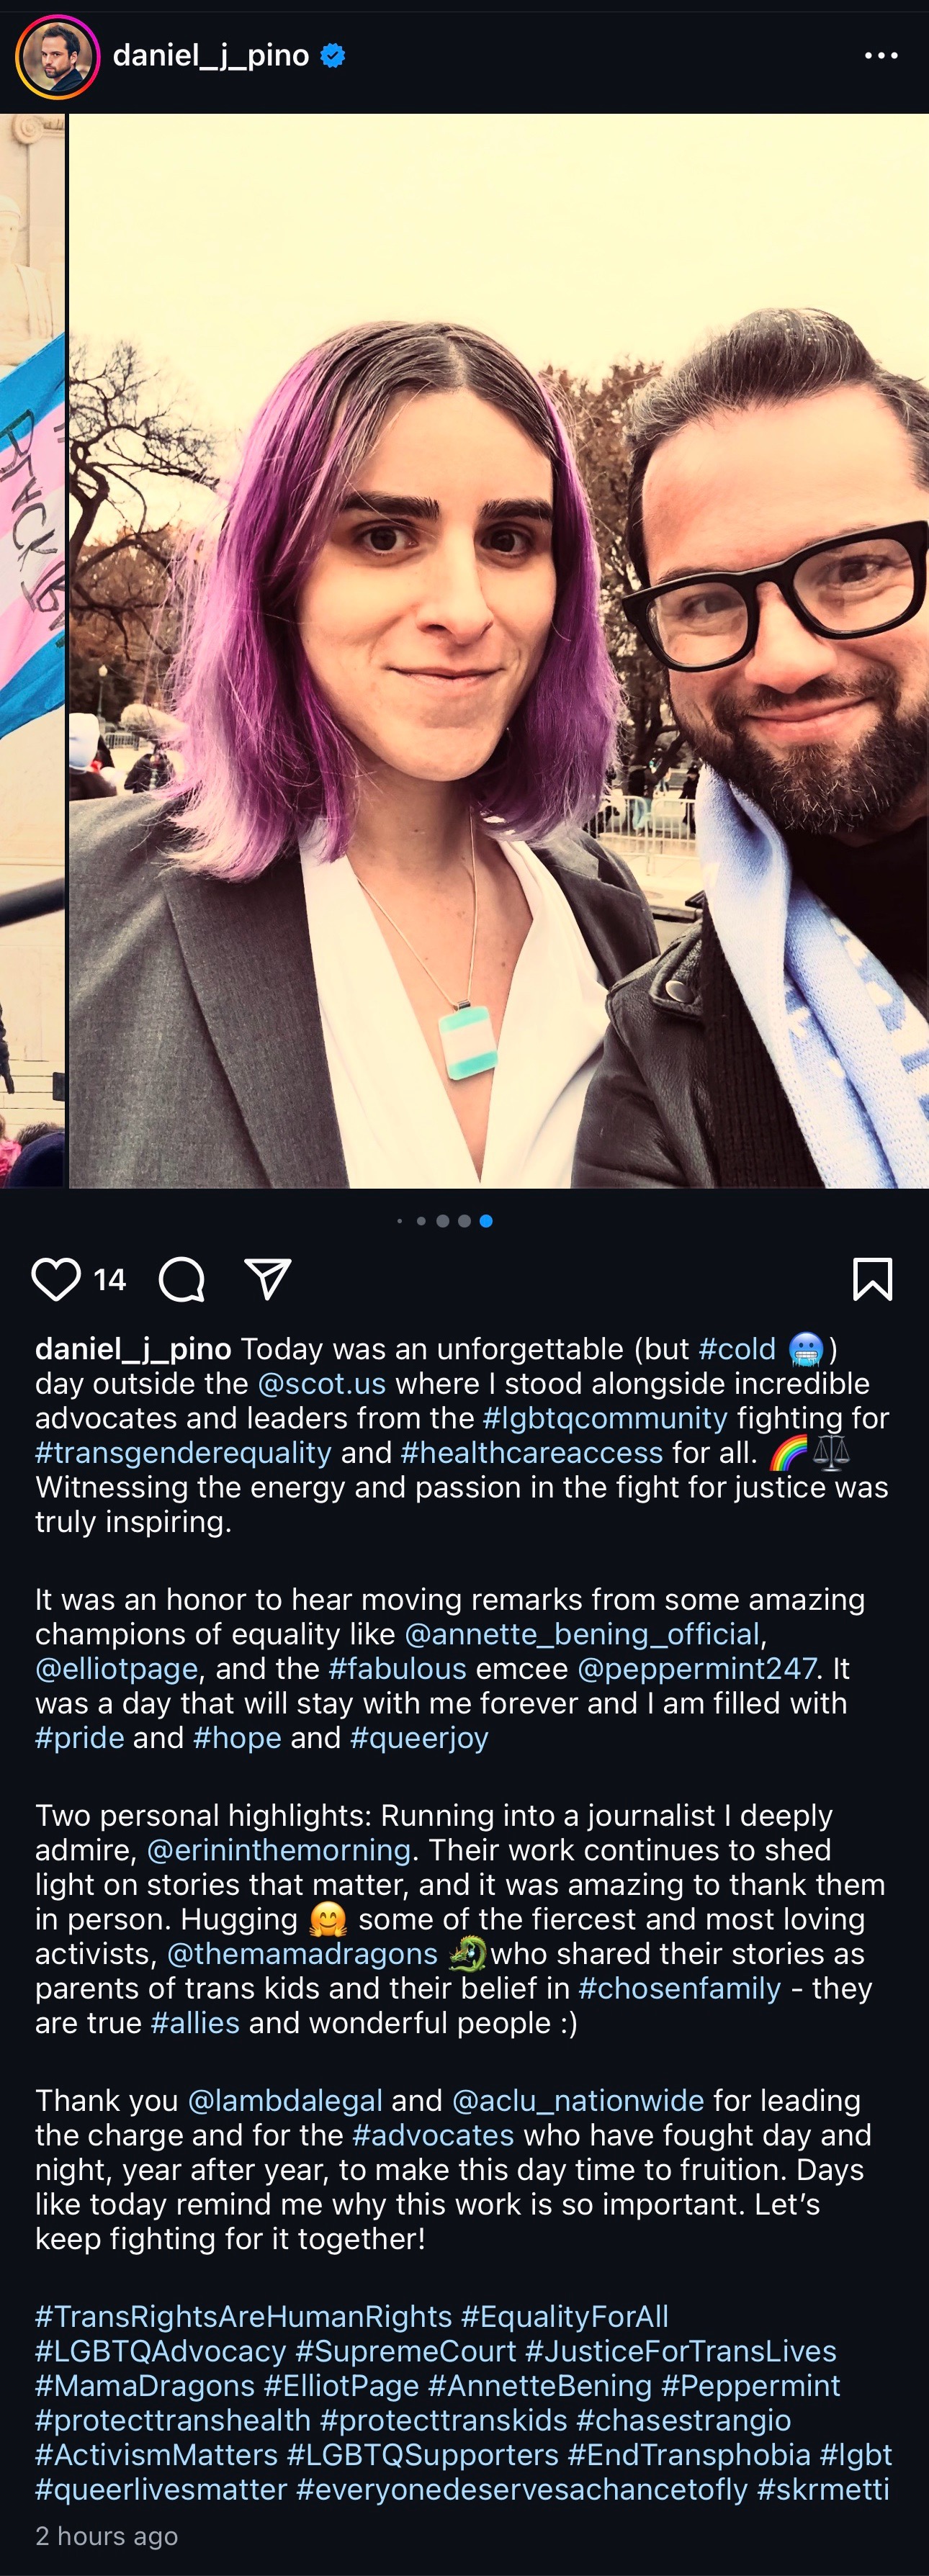
Task: Open the @scot.us mention
Action: [322, 1384]
